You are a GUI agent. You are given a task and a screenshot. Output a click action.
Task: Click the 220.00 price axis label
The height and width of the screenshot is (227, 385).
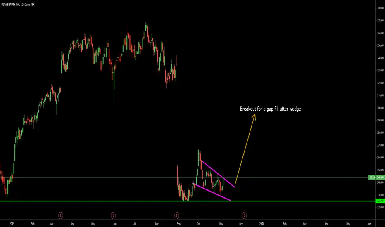pyautogui.click(x=380, y=207)
